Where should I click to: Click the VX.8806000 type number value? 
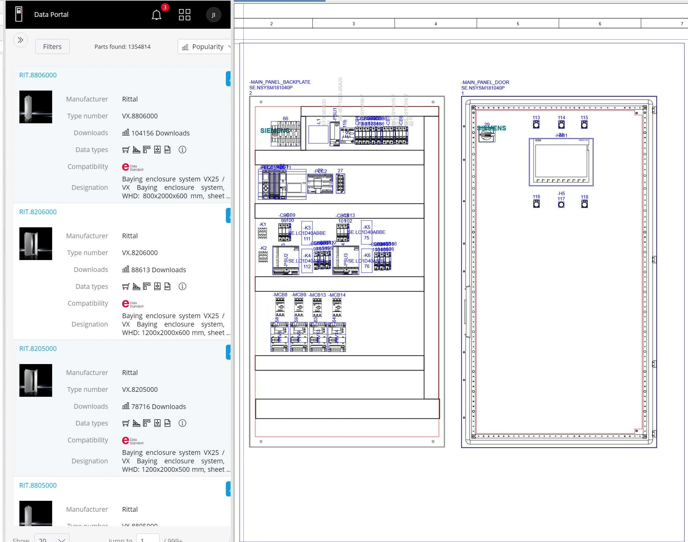point(140,116)
